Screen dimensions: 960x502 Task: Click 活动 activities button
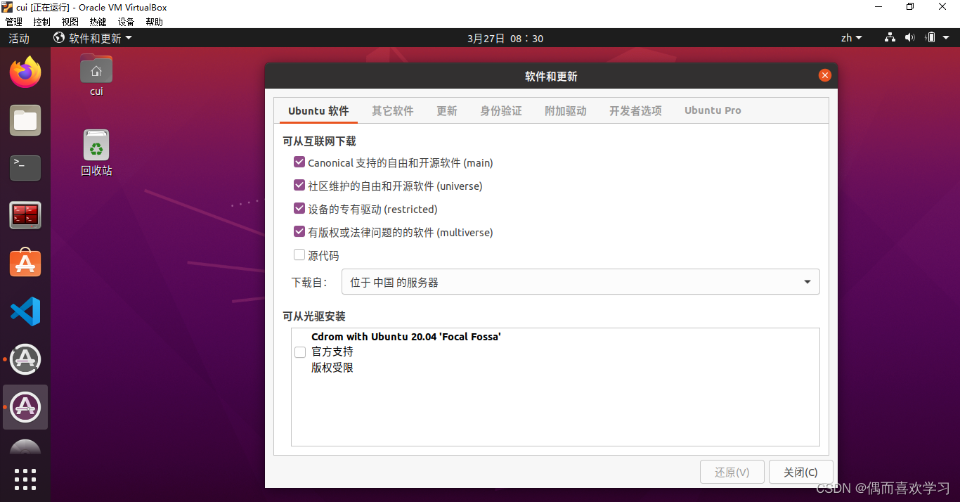click(x=19, y=38)
